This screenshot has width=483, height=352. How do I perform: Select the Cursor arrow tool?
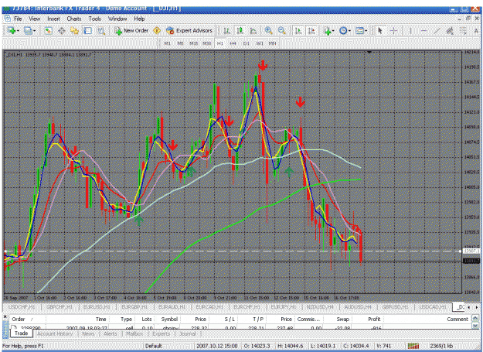[x=379, y=30]
